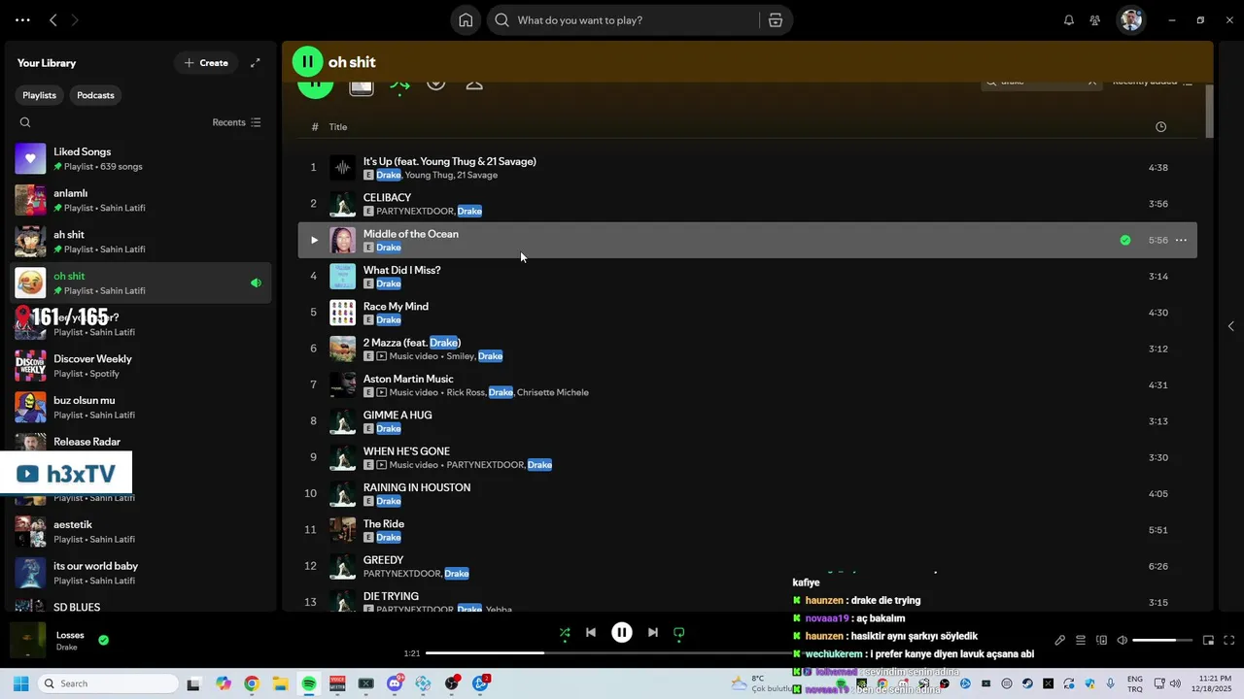Open the Friend Activity icon

(x=1095, y=19)
